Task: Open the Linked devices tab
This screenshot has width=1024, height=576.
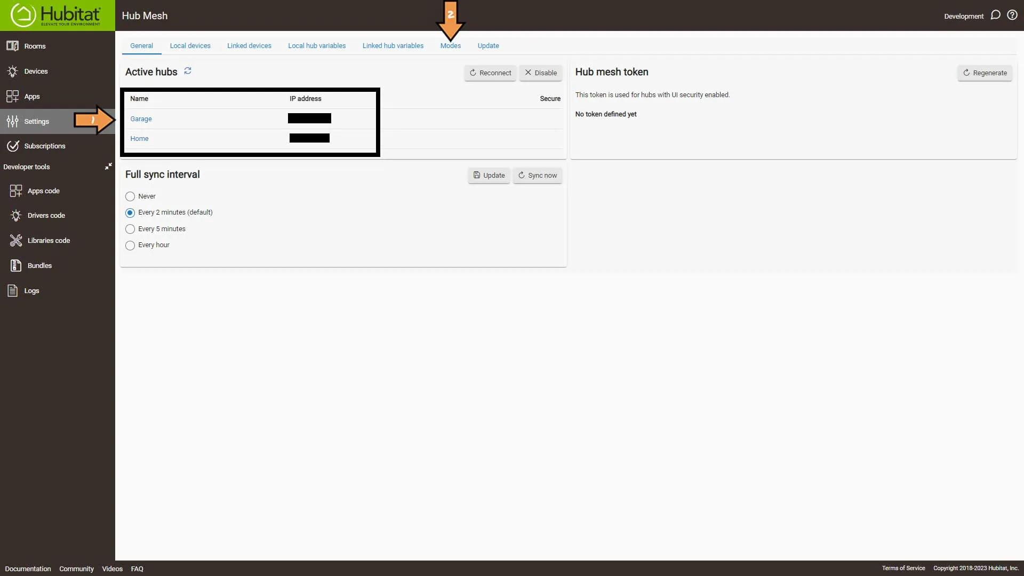Action: (249, 46)
